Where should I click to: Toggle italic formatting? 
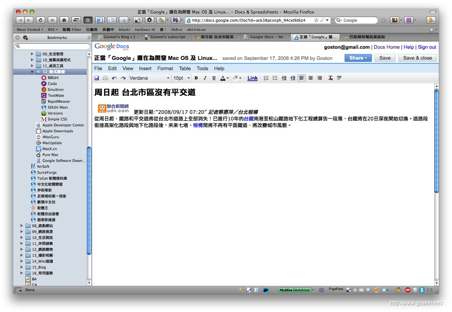tap(205, 78)
